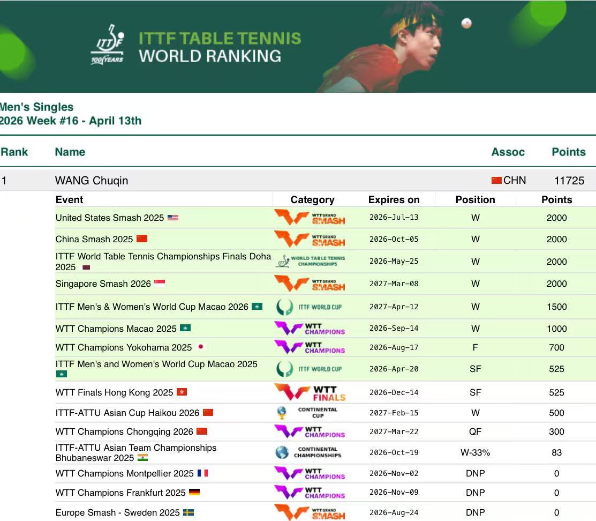Click the Qatar flag under Doha 2025
596x521 pixels.
click(x=86, y=267)
